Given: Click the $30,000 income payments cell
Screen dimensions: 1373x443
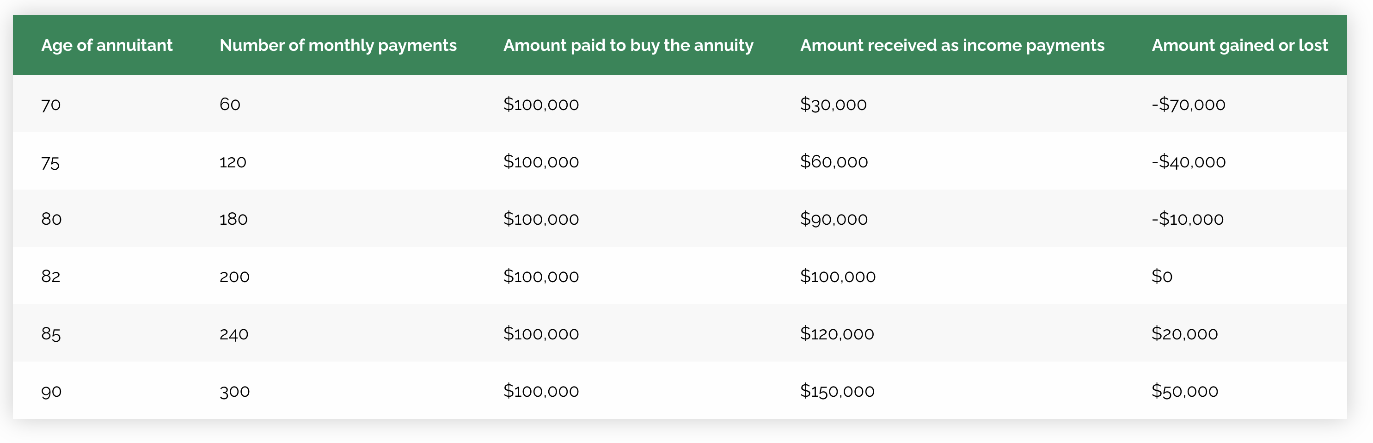Looking at the screenshot, I should [834, 104].
